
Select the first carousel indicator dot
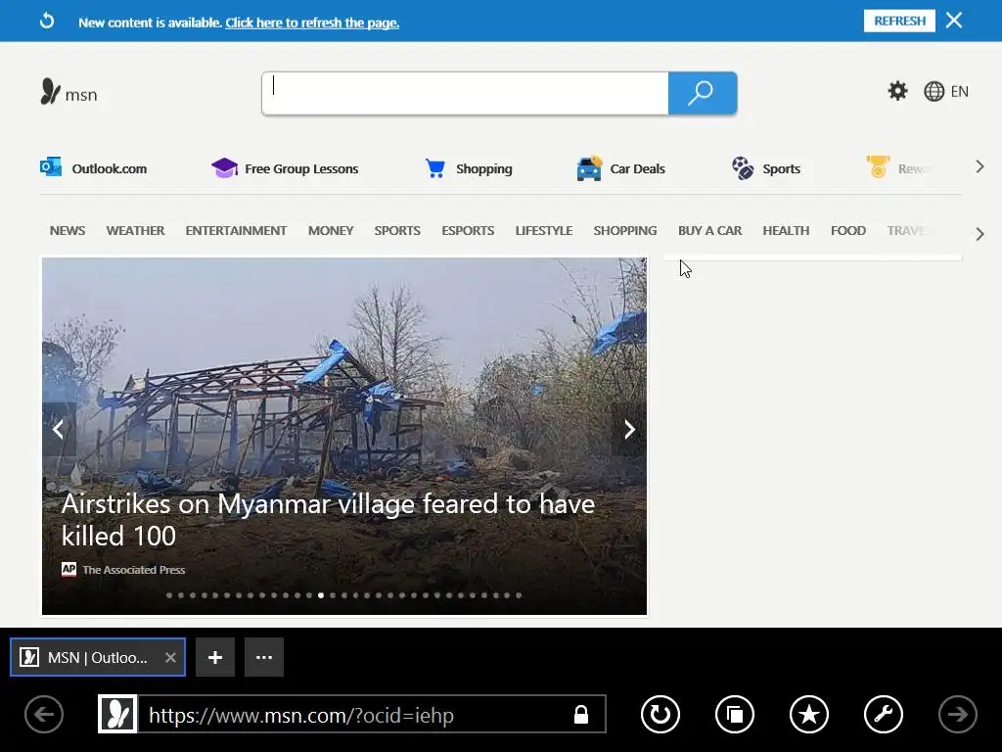pyautogui.click(x=169, y=595)
